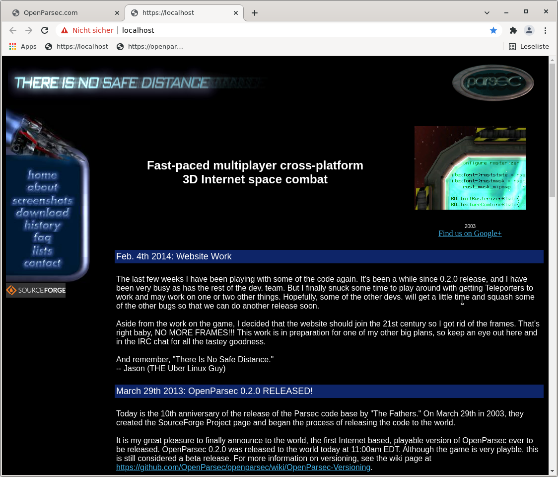Maximize the browser window
Image resolution: width=558 pixels, height=477 pixels.
pyautogui.click(x=526, y=12)
